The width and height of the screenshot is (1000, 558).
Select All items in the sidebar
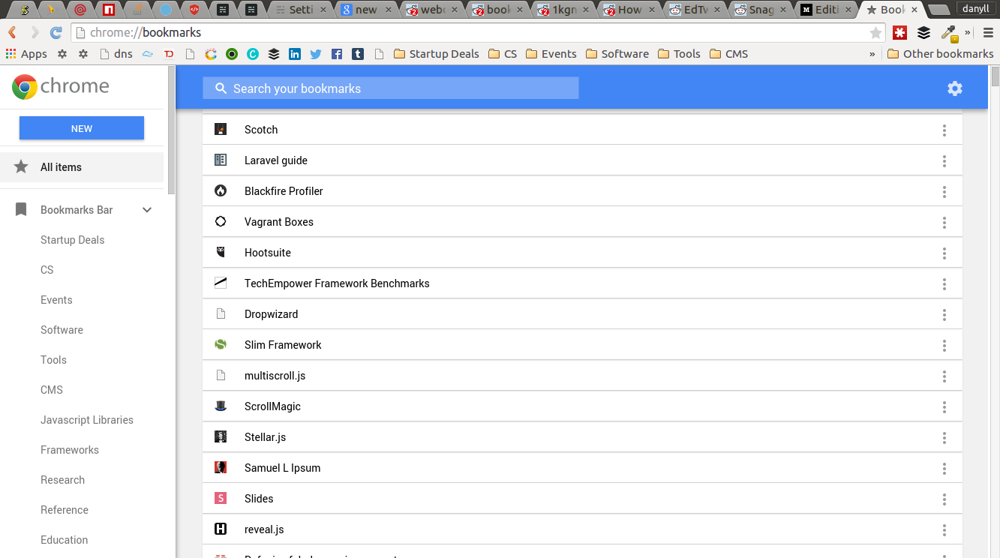[x=82, y=167]
